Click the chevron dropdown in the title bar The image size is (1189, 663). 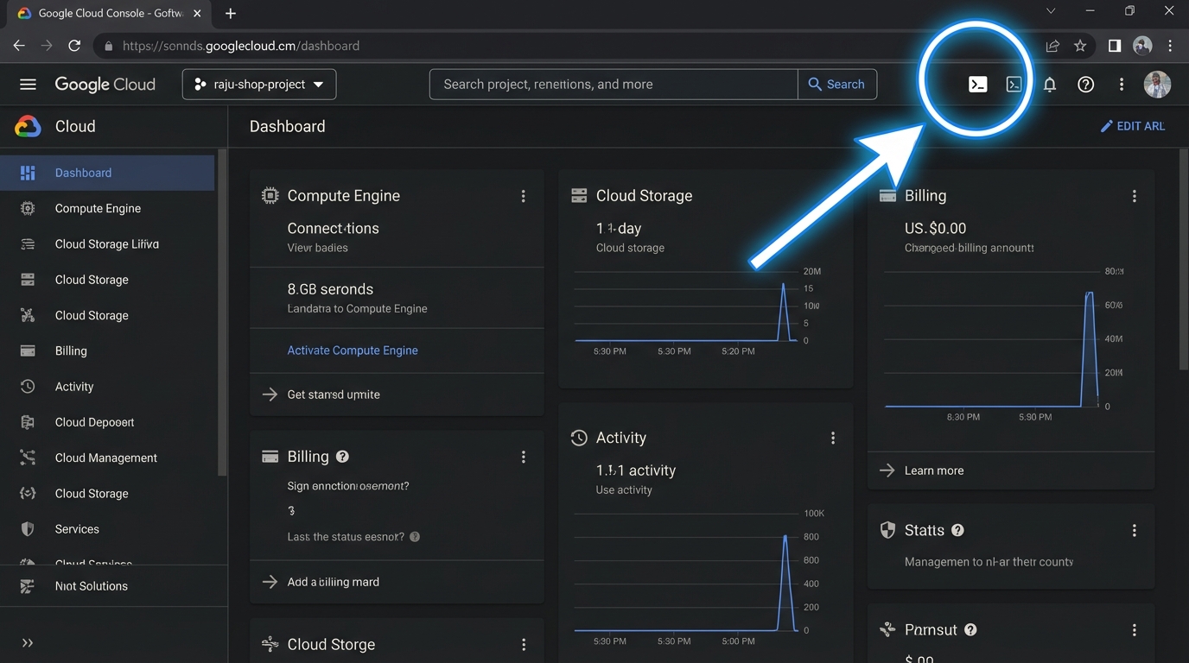click(1051, 11)
